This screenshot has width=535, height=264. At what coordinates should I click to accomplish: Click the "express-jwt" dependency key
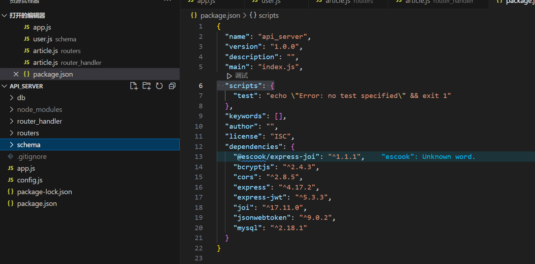click(260, 197)
